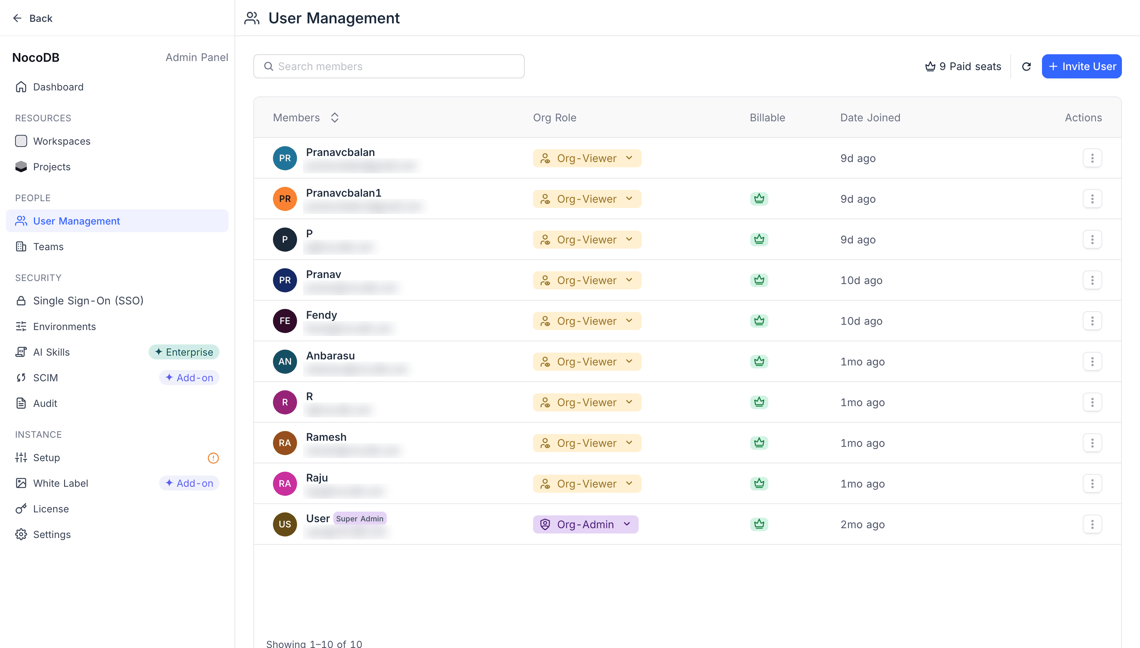Click the Back arrow icon
Image resolution: width=1140 pixels, height=648 pixels.
(x=17, y=18)
